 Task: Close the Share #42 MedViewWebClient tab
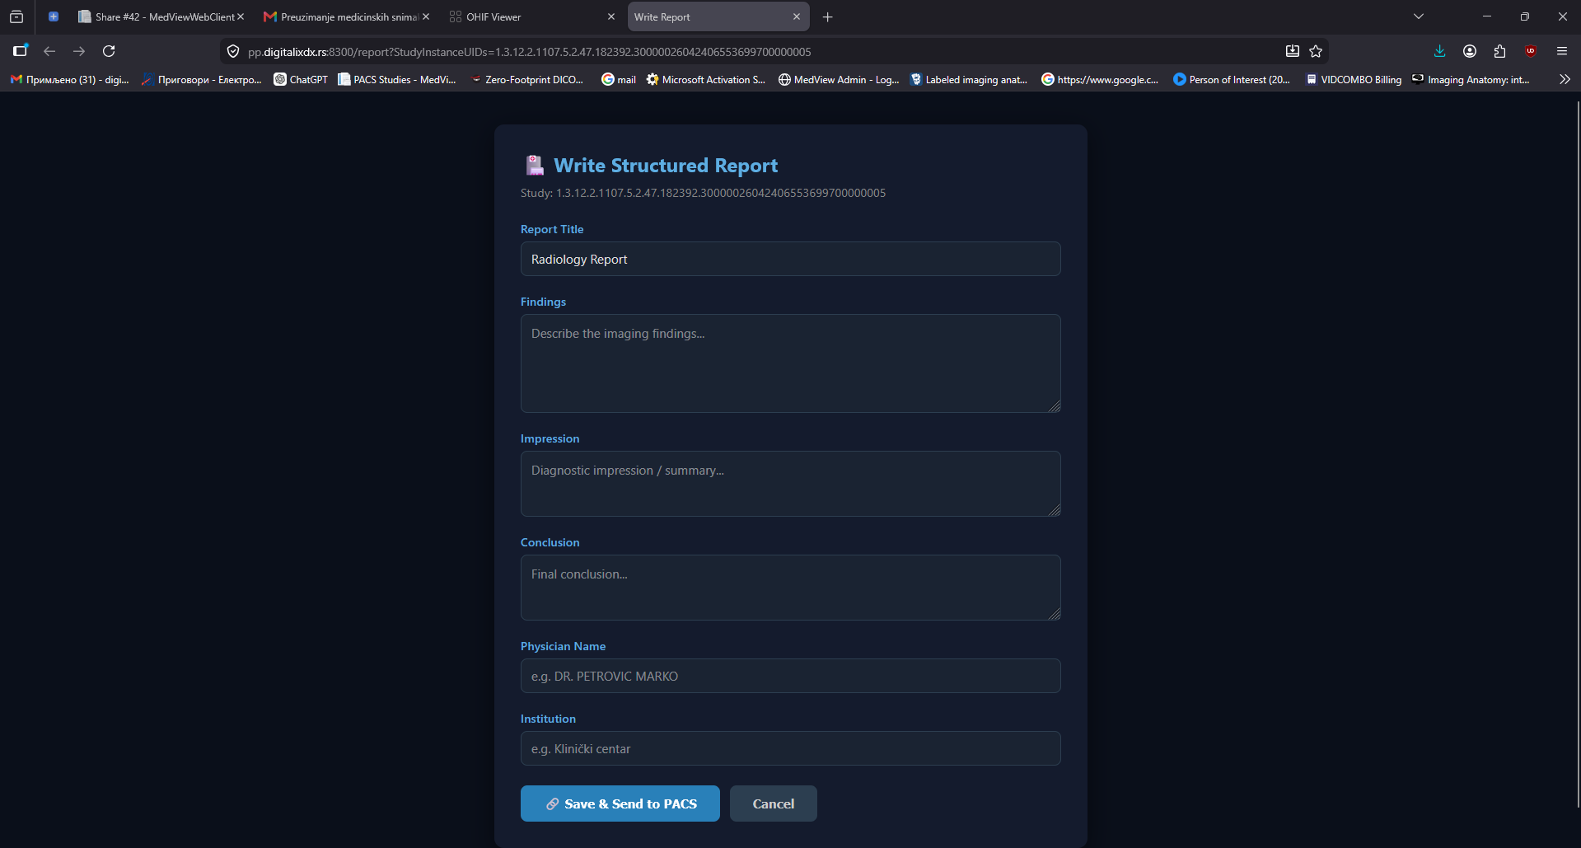pos(241,16)
